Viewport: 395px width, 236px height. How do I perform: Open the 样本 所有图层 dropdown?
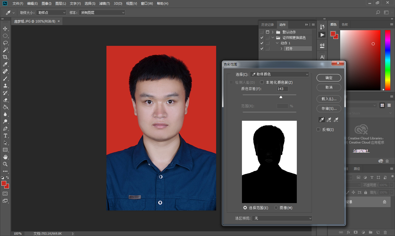pos(102,13)
